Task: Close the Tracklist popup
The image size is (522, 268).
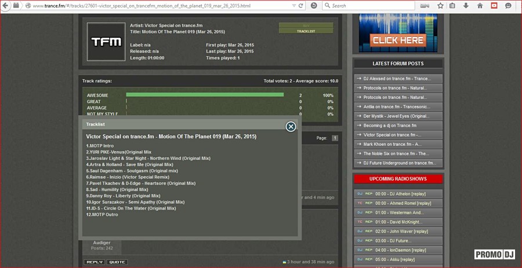Action: pos(291,126)
